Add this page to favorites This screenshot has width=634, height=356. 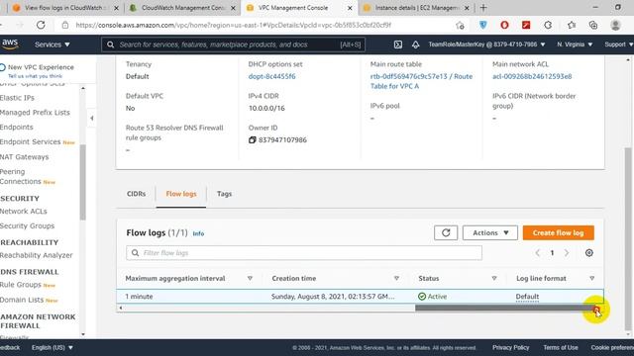(x=460, y=26)
